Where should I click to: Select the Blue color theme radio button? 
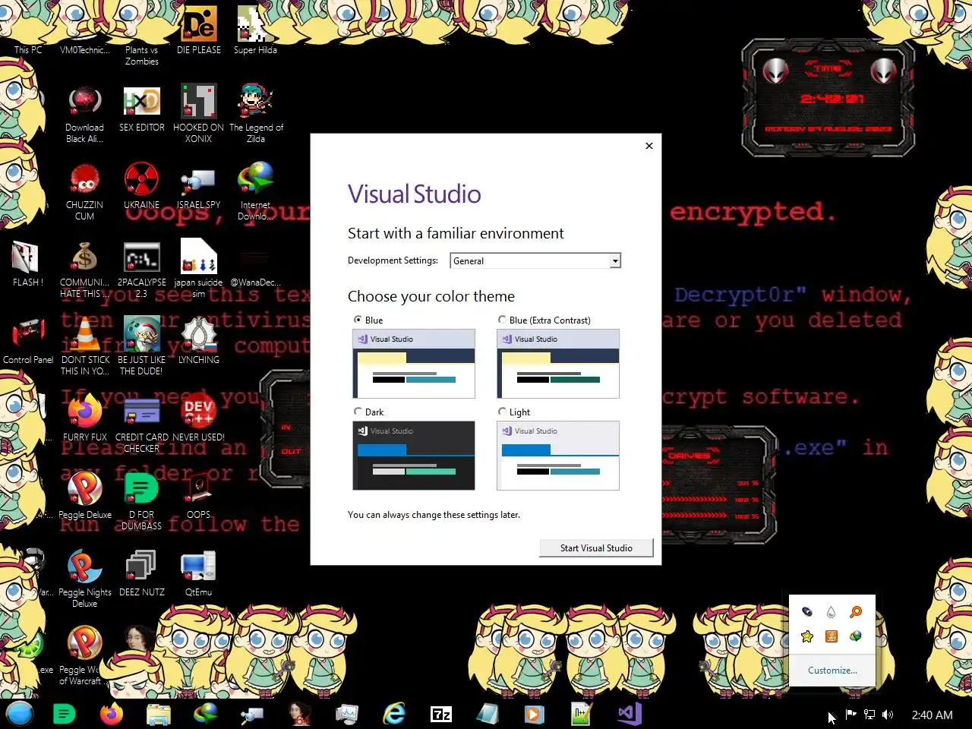358,320
